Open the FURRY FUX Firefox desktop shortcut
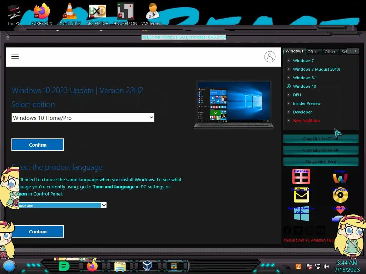This screenshot has width=366, height=274. [x=42, y=14]
